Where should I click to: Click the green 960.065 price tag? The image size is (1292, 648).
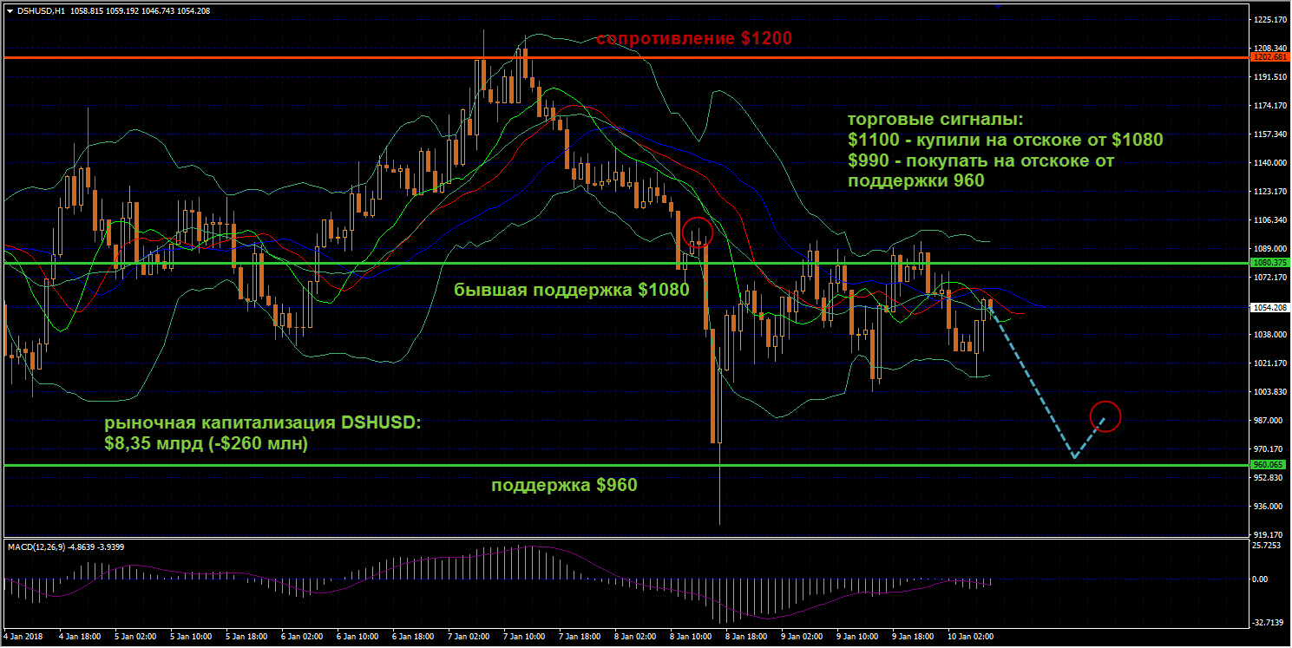click(x=1269, y=465)
